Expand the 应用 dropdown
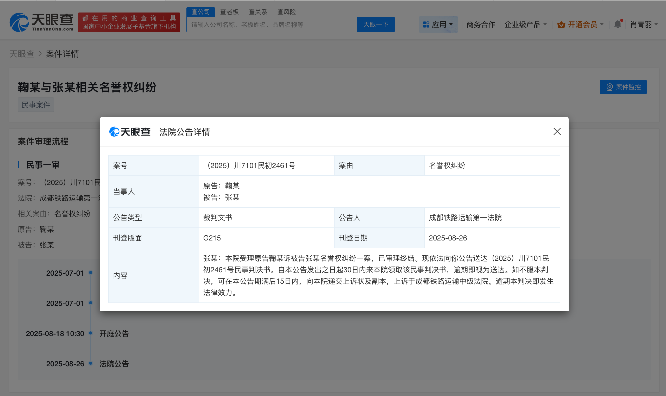Screen dimensions: 666x396 [x=439, y=24]
